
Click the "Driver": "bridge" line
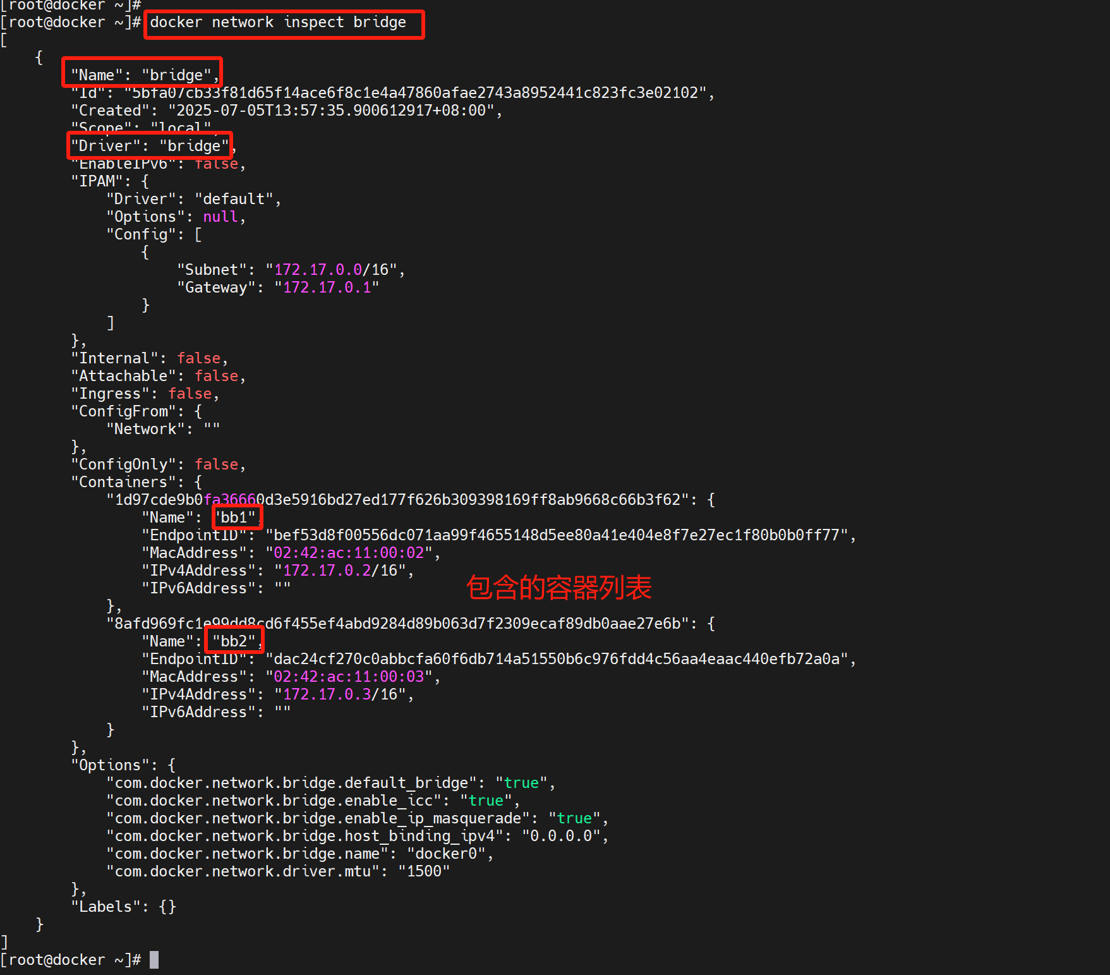click(x=154, y=146)
